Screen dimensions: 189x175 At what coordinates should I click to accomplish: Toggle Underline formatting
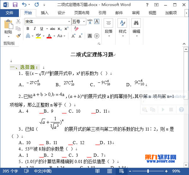click(42, 29)
